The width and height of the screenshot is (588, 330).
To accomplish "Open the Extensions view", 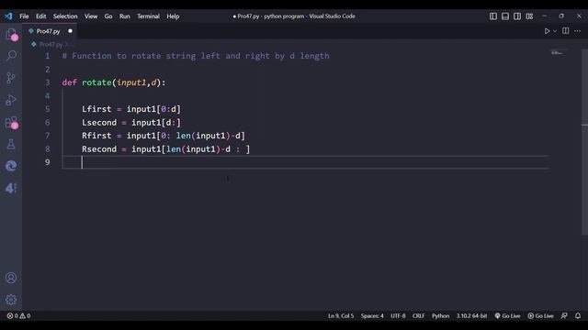I will pos(11,122).
